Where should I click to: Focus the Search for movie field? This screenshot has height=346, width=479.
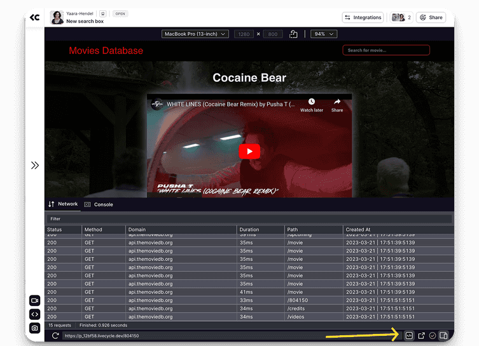[x=386, y=50]
